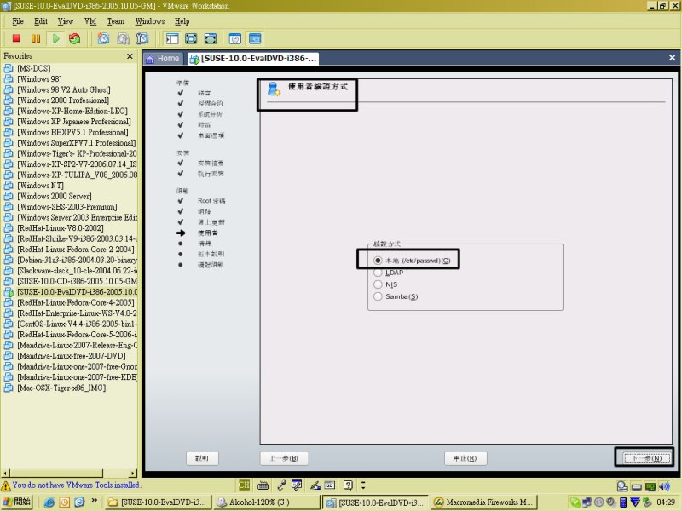This screenshot has height=511, width=682.
Task: Choose NIS authentication method
Action: pyautogui.click(x=378, y=284)
